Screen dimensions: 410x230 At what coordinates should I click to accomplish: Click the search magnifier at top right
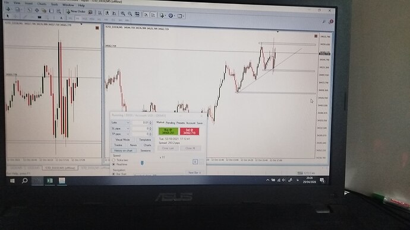[324, 21]
